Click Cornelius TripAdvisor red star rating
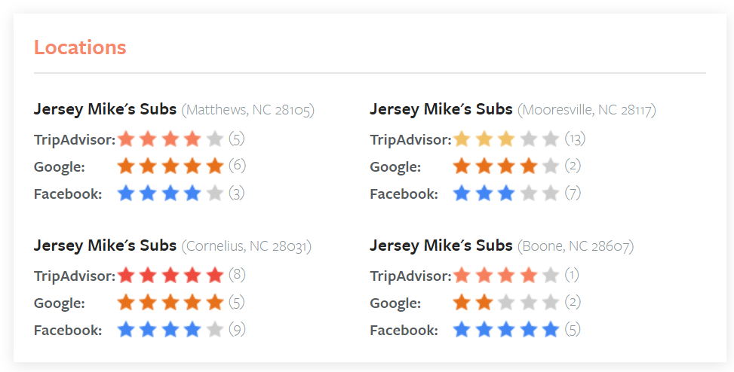Image resolution: width=734 pixels, height=372 pixels. coord(170,275)
